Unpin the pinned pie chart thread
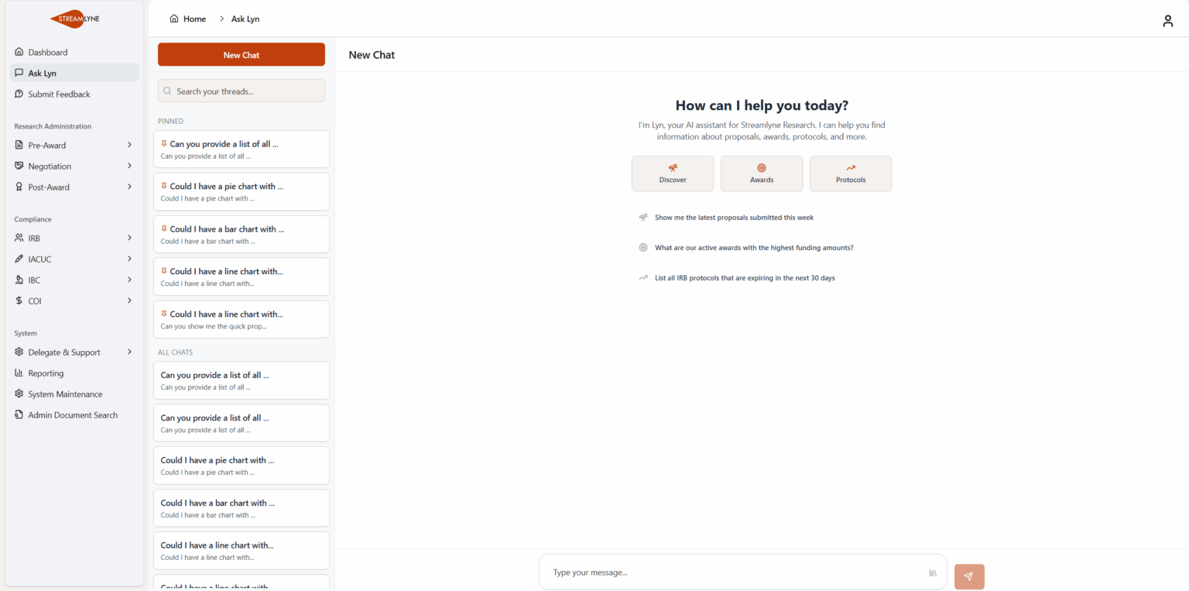 coord(164,186)
